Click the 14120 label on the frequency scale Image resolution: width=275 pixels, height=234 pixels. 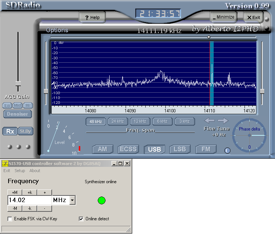tap(249, 111)
